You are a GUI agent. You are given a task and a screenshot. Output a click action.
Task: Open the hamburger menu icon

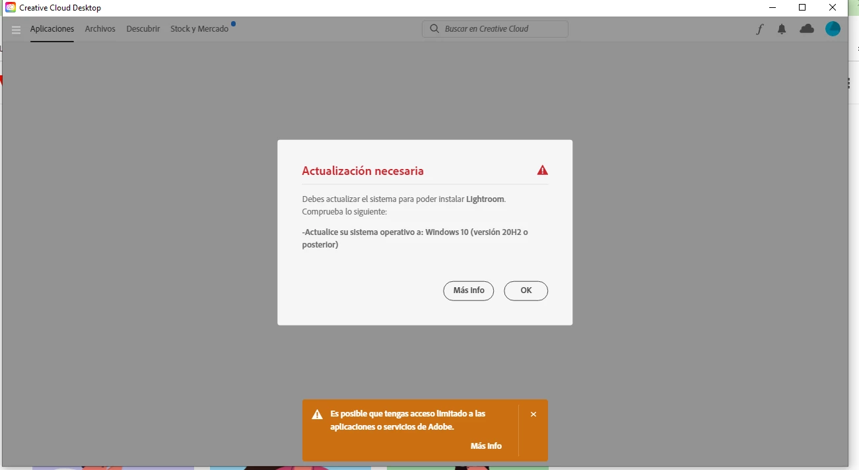[x=17, y=30]
